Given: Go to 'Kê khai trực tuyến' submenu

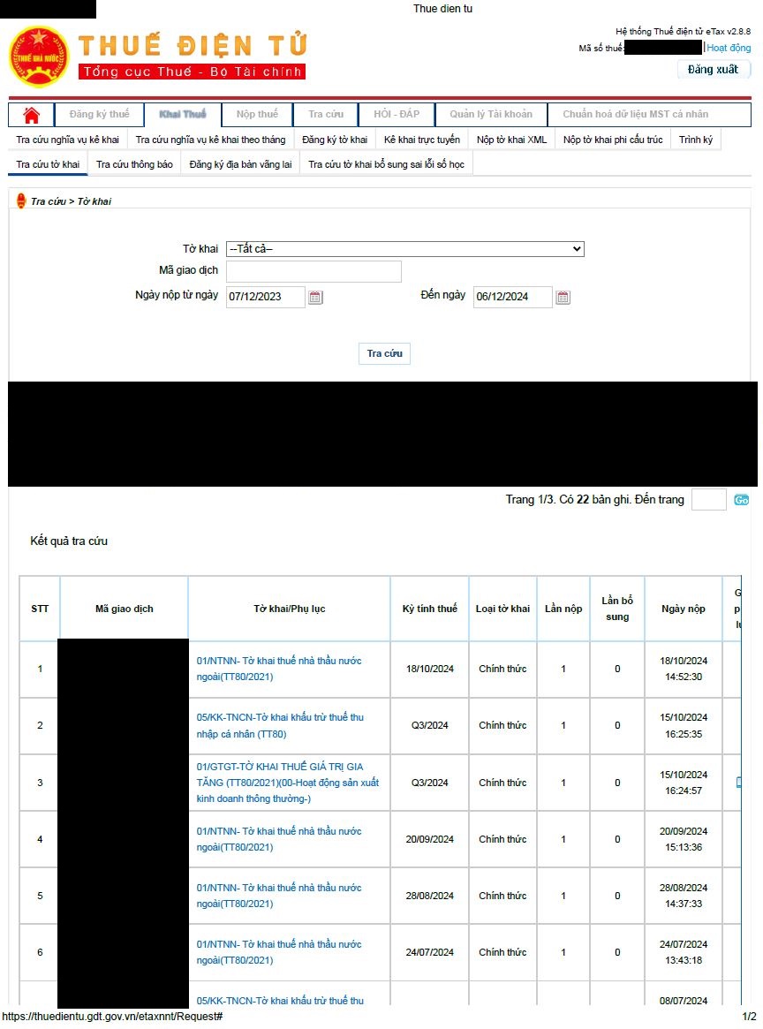Looking at the screenshot, I should click(421, 140).
